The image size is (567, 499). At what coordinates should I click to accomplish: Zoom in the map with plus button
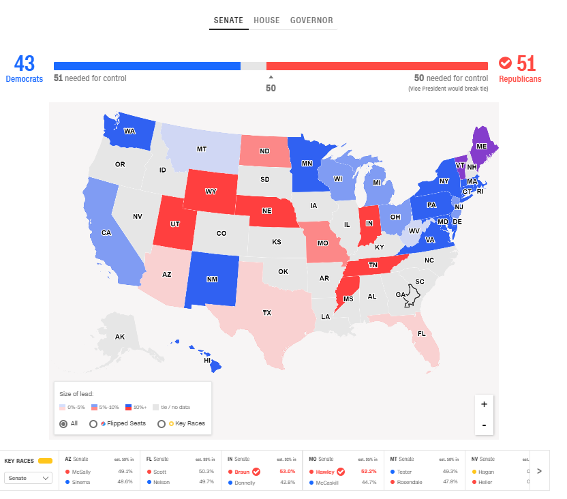pyautogui.click(x=484, y=404)
